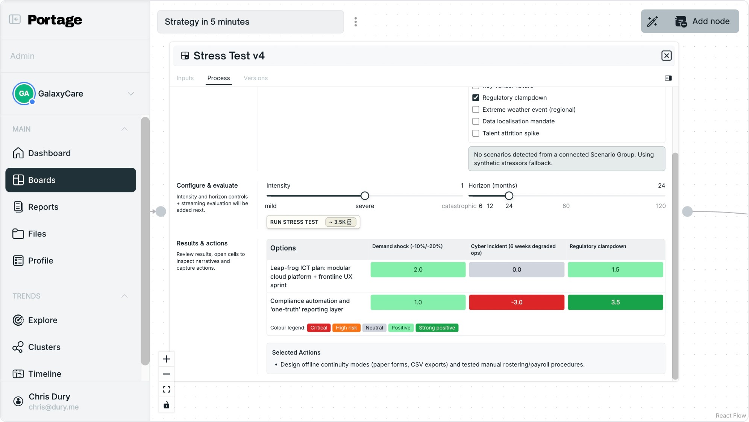Collapse the TRENDS sidebar section
This screenshot has height=422, width=749.
pos(124,296)
